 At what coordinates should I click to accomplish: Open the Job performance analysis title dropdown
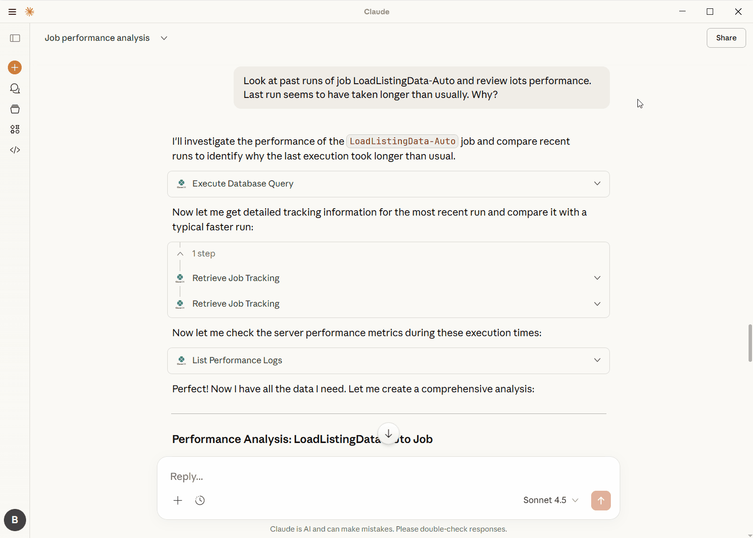164,38
